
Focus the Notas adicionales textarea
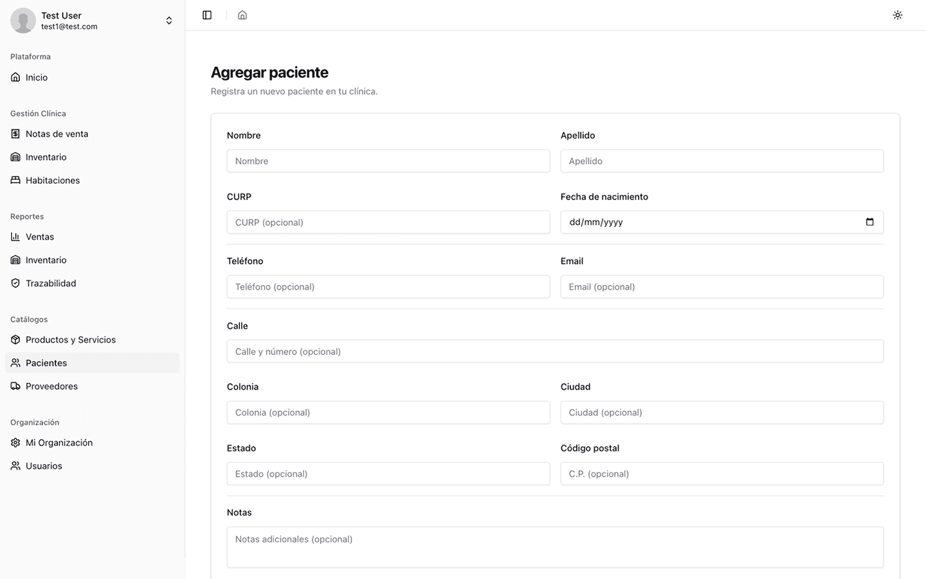(x=555, y=547)
